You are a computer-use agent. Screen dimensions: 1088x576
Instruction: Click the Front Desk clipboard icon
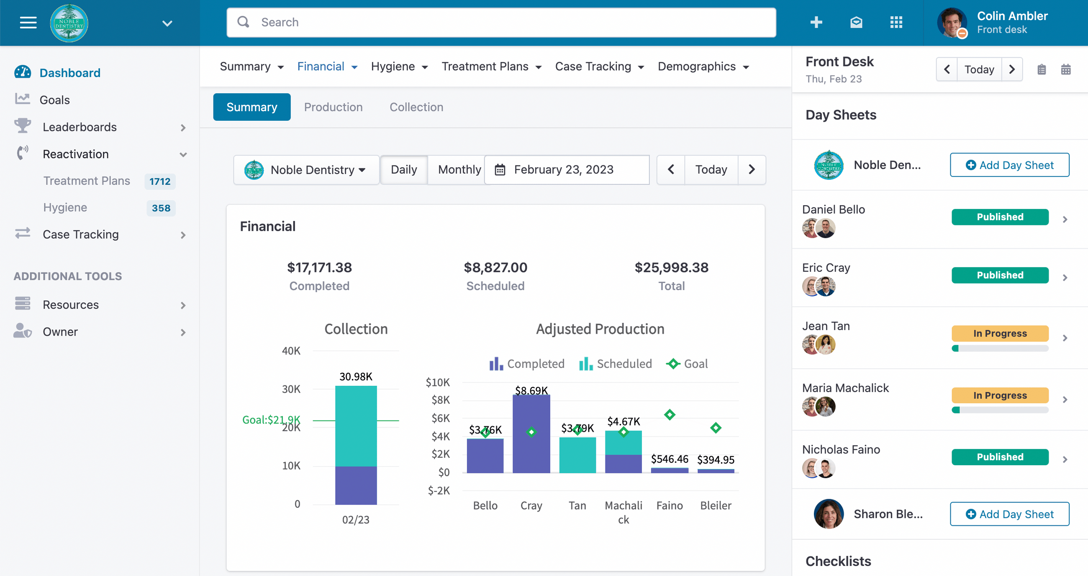click(1042, 69)
